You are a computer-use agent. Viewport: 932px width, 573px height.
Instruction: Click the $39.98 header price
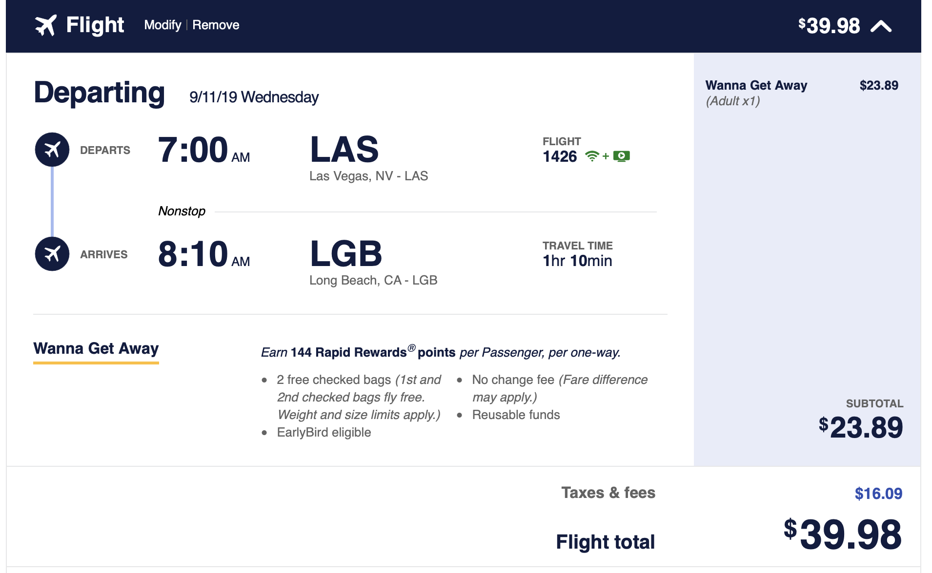[x=829, y=26]
